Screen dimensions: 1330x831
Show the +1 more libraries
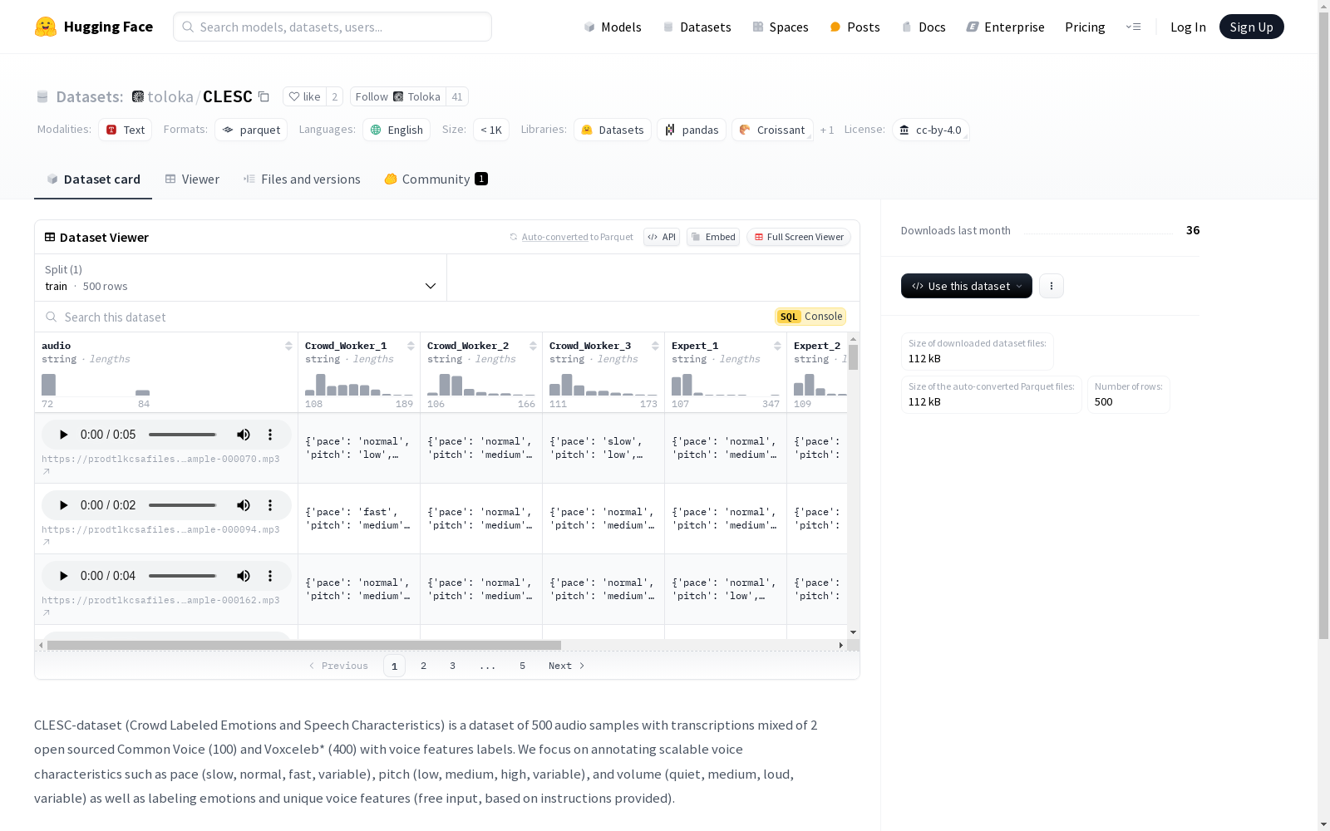click(x=827, y=130)
